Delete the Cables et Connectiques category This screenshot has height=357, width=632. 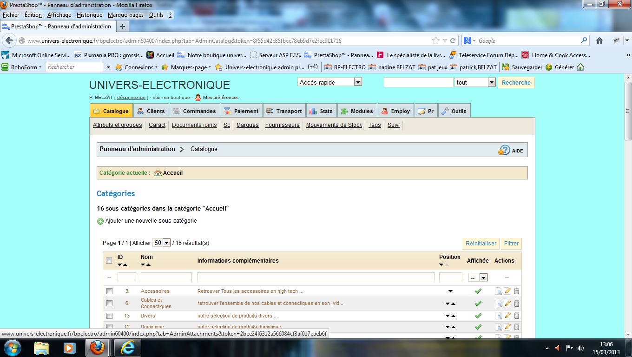516,304
